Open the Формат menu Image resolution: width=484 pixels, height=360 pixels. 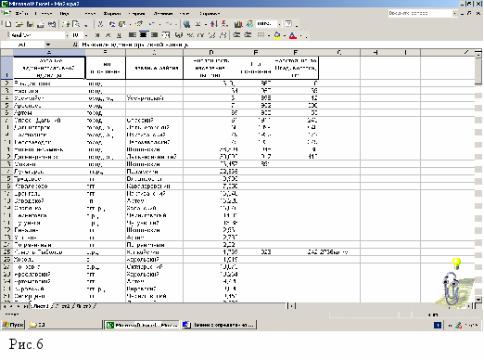click(x=111, y=14)
